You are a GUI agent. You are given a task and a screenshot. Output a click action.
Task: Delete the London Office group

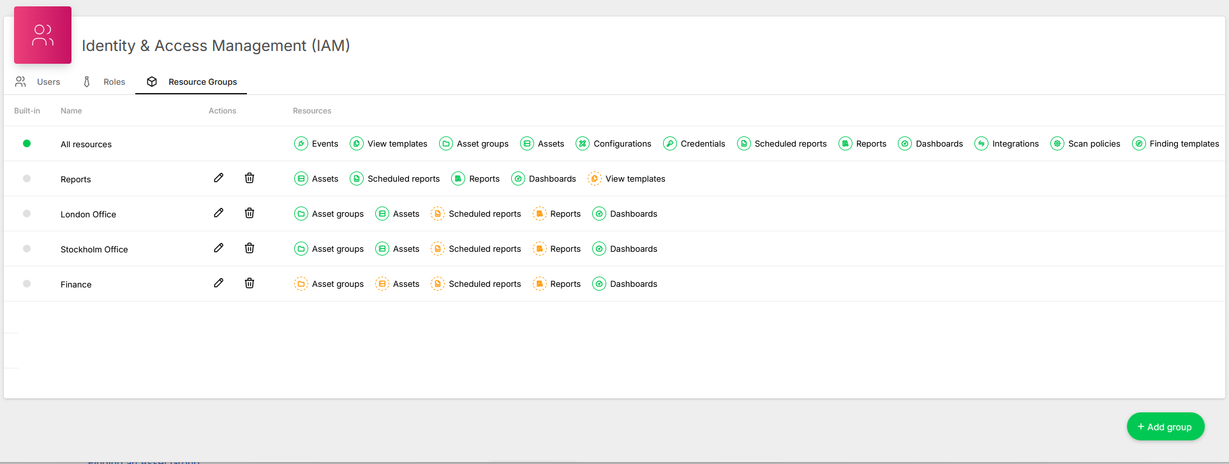tap(250, 213)
